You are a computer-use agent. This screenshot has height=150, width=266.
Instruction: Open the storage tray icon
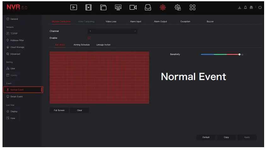pos(148,7)
